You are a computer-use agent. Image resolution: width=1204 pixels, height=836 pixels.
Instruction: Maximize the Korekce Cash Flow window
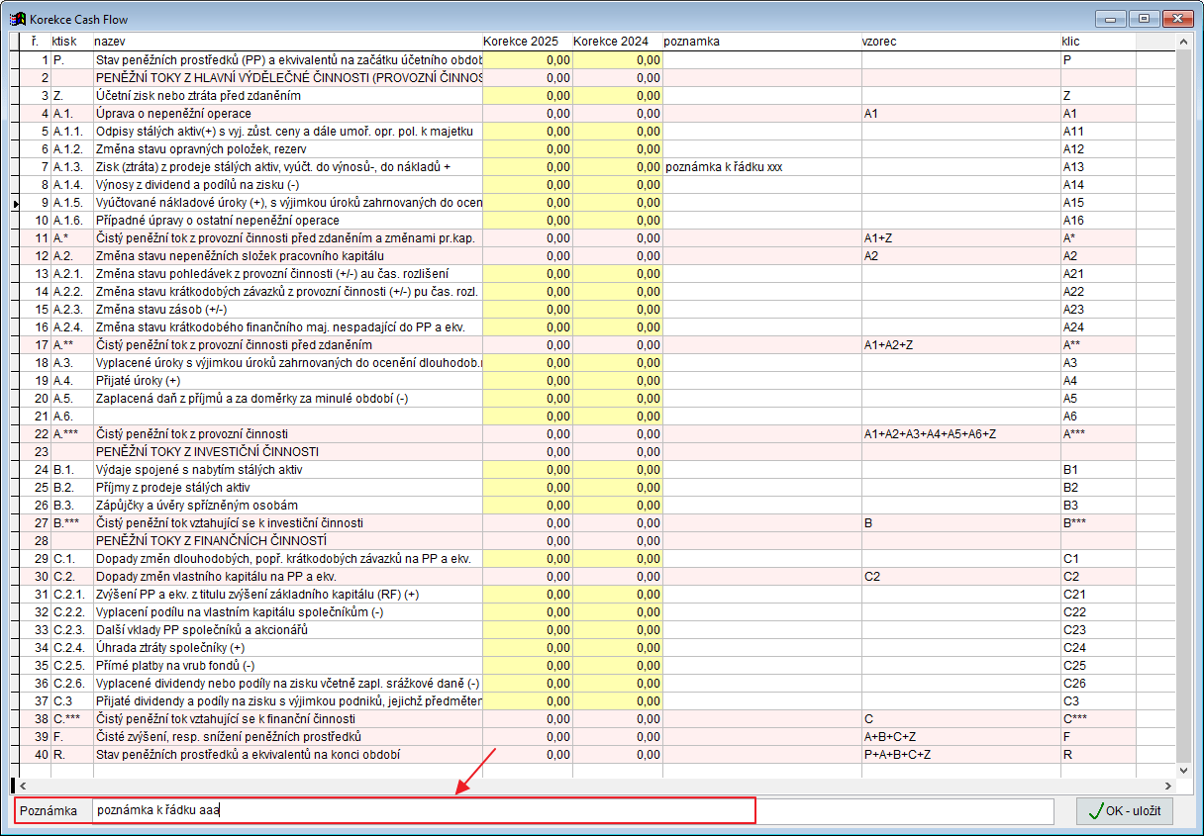[1145, 19]
